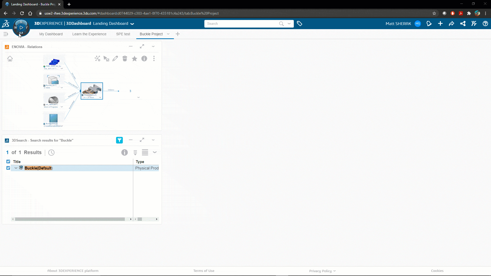Viewport: 491px width, 276px height.
Task: Reload the page in the browser
Action: 22,13
